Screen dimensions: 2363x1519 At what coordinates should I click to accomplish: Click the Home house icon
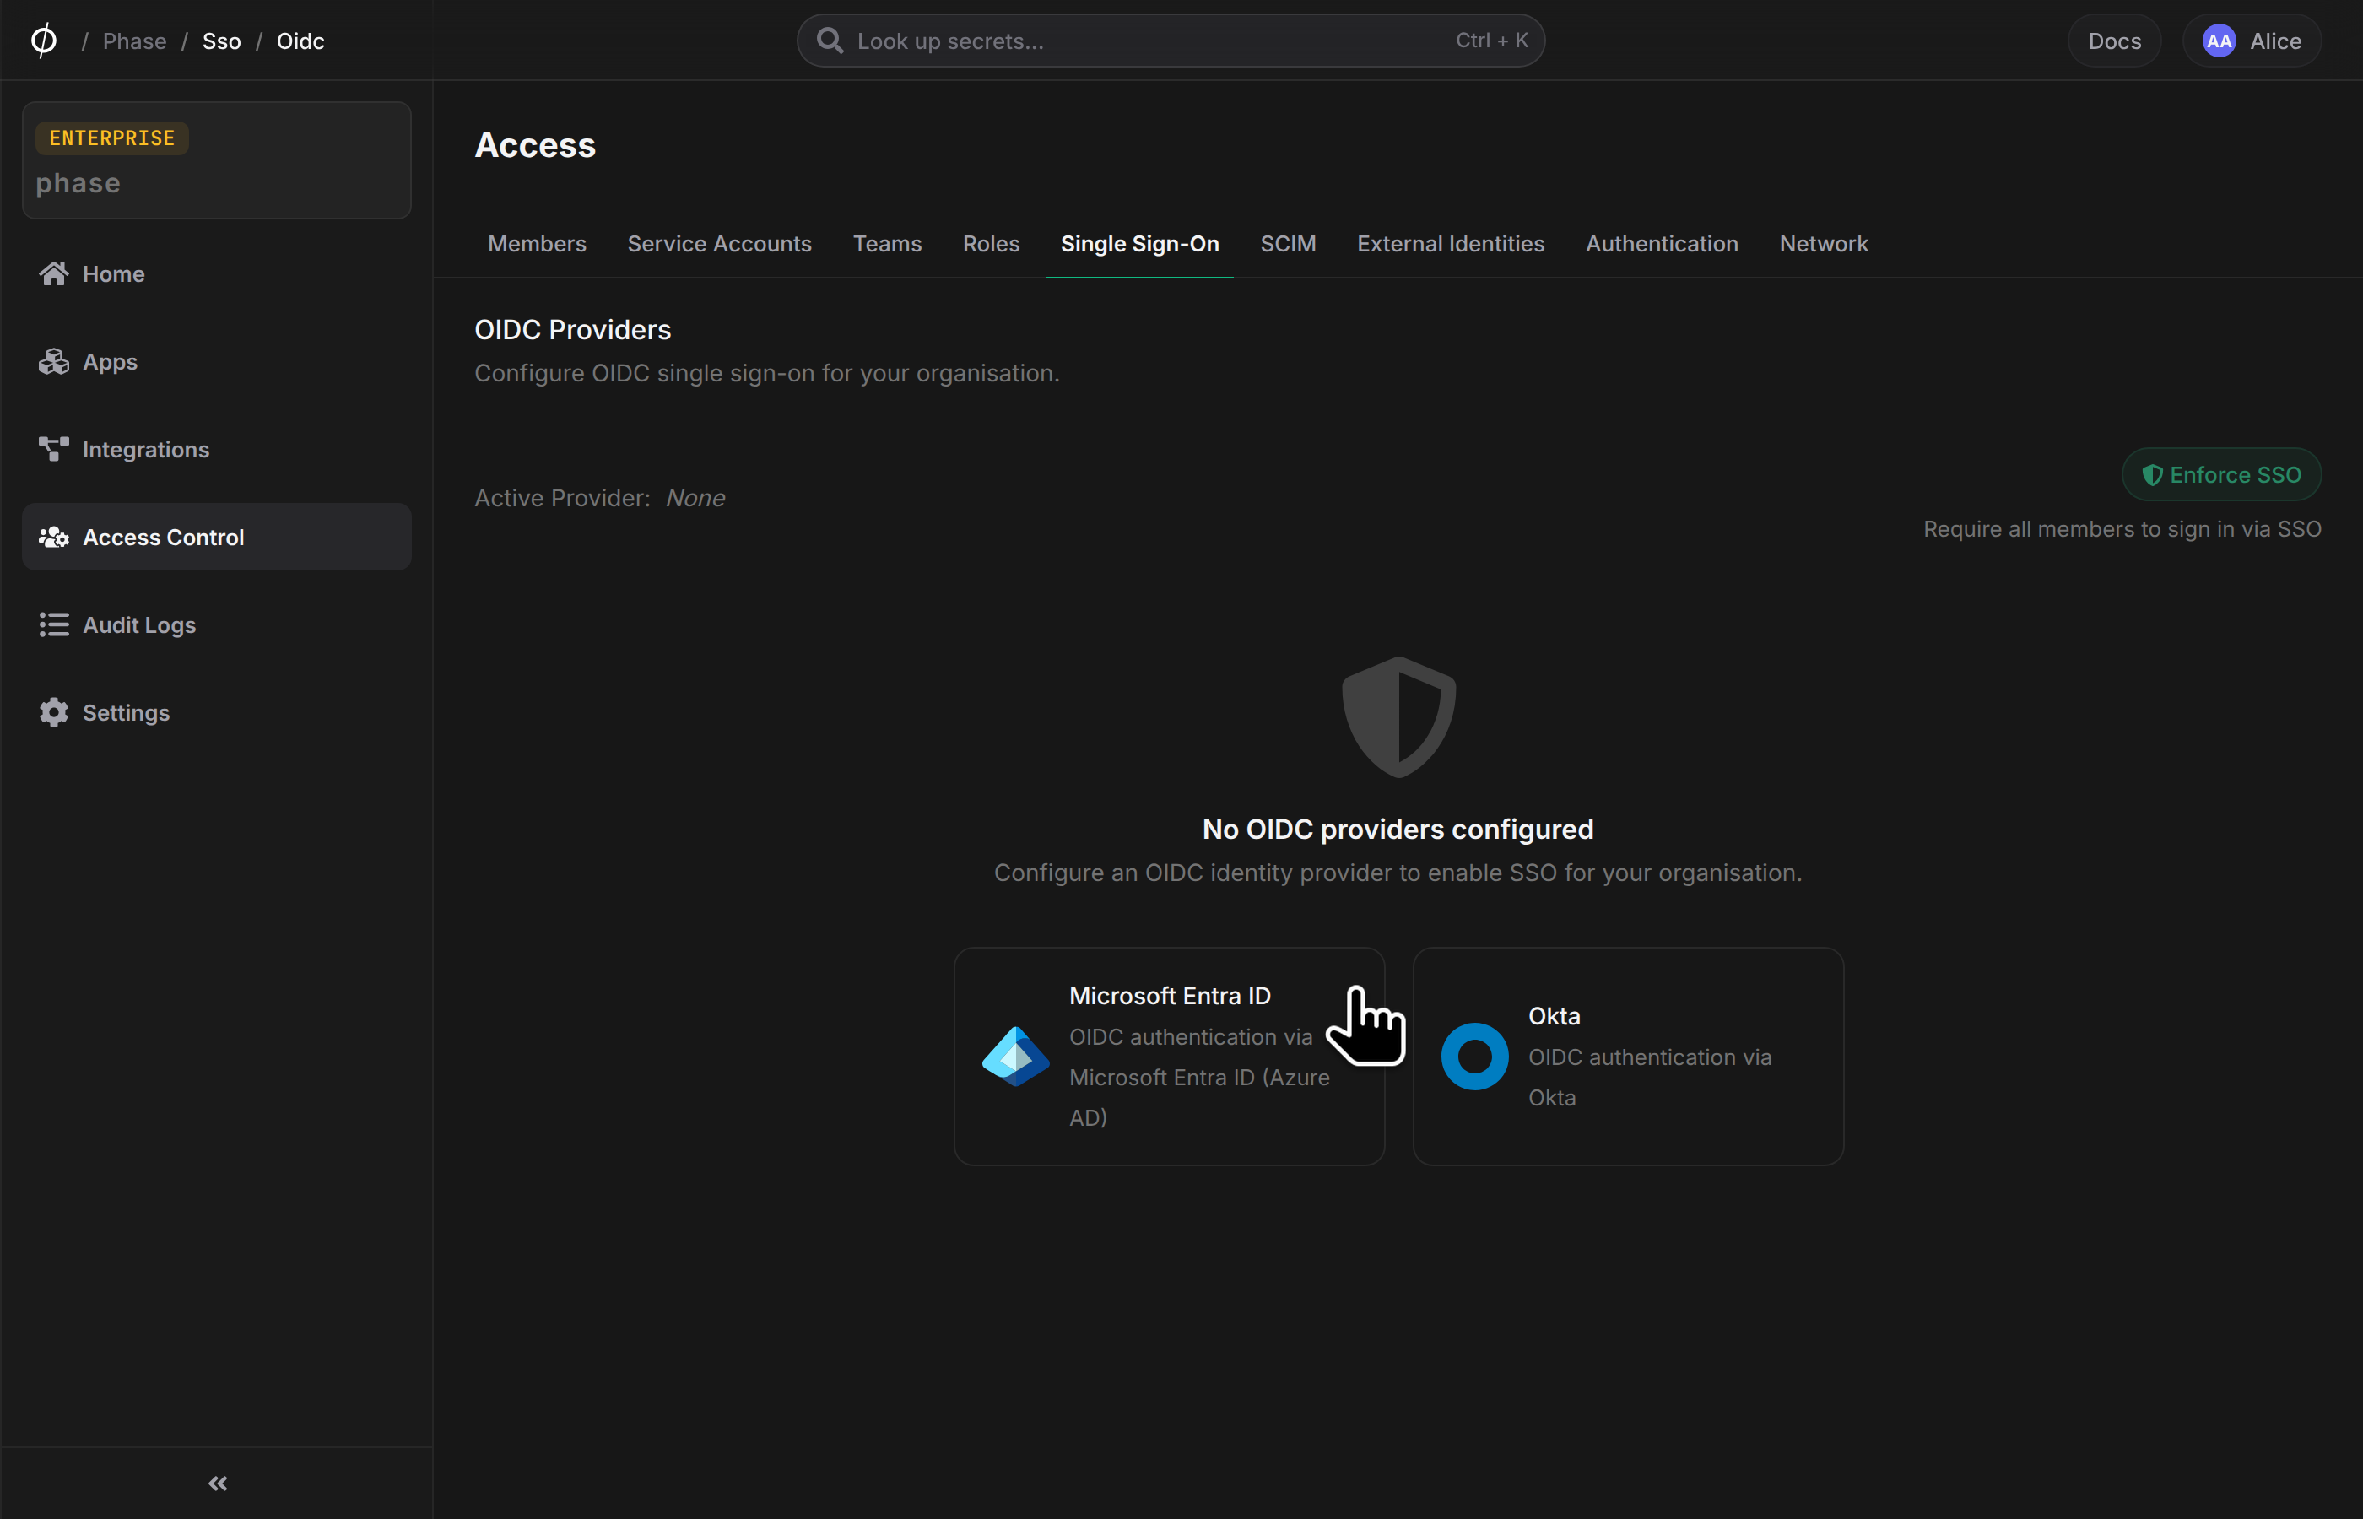(53, 273)
